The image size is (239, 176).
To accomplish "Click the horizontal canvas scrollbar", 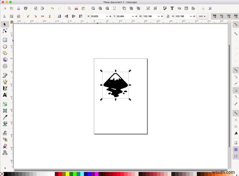I will (x=121, y=170).
